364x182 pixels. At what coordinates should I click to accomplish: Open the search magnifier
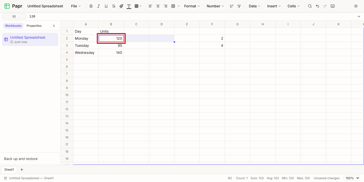310,6
